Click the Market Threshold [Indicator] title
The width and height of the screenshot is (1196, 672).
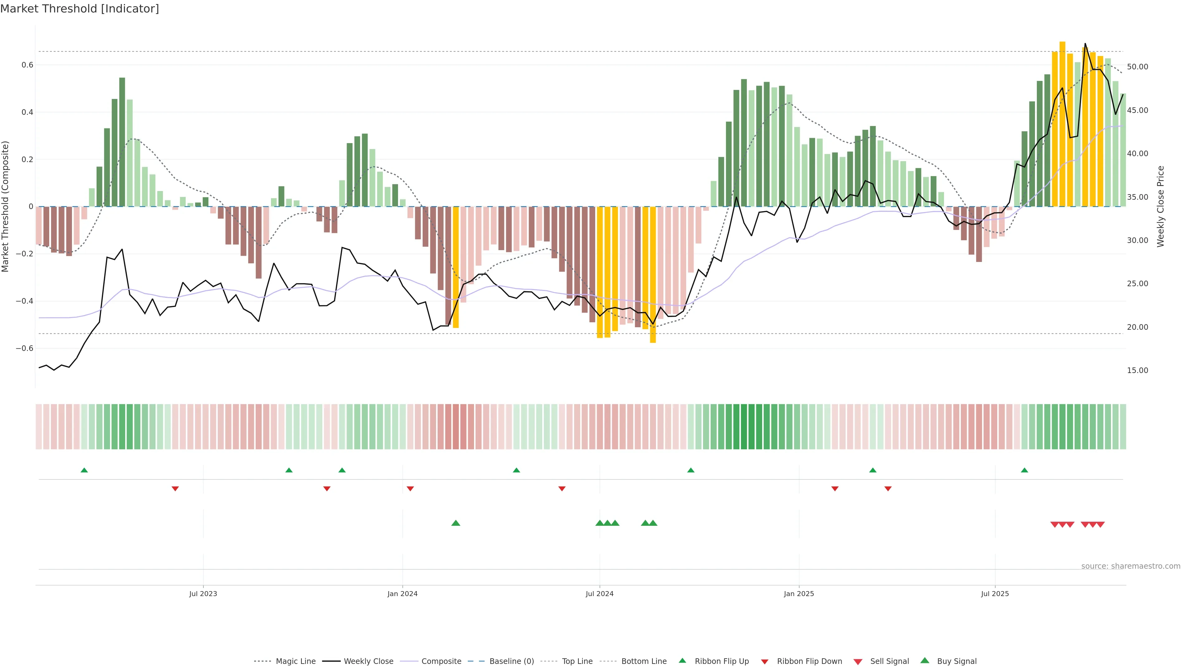point(79,9)
